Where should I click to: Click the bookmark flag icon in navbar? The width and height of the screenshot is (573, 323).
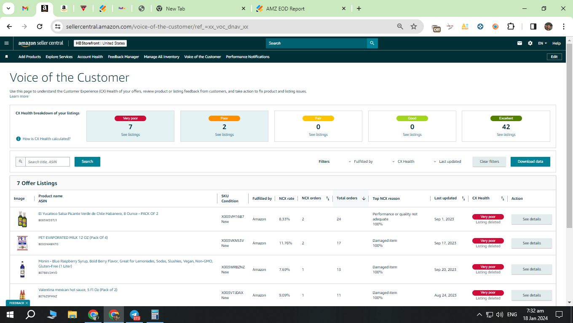click(x=6, y=57)
